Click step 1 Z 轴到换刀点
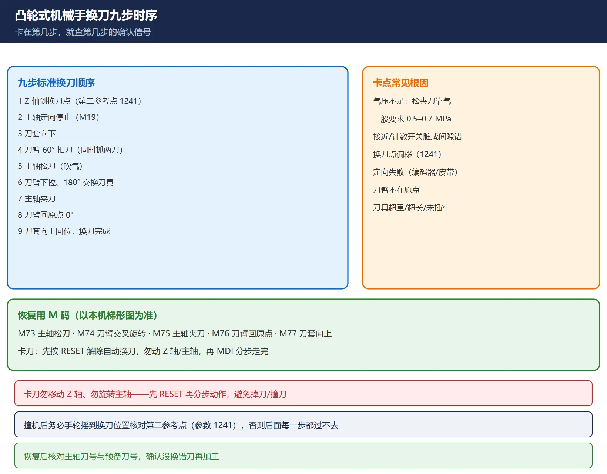Image resolution: width=607 pixels, height=474 pixels. tap(80, 101)
